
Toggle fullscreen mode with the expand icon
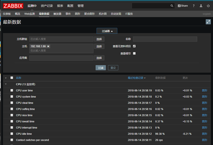tap(208, 22)
